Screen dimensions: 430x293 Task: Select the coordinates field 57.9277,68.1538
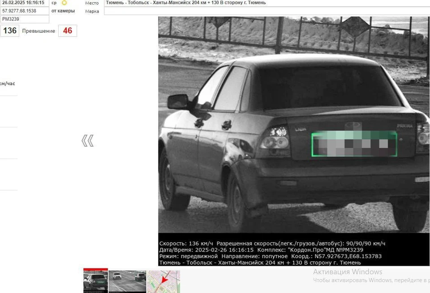pos(24,11)
